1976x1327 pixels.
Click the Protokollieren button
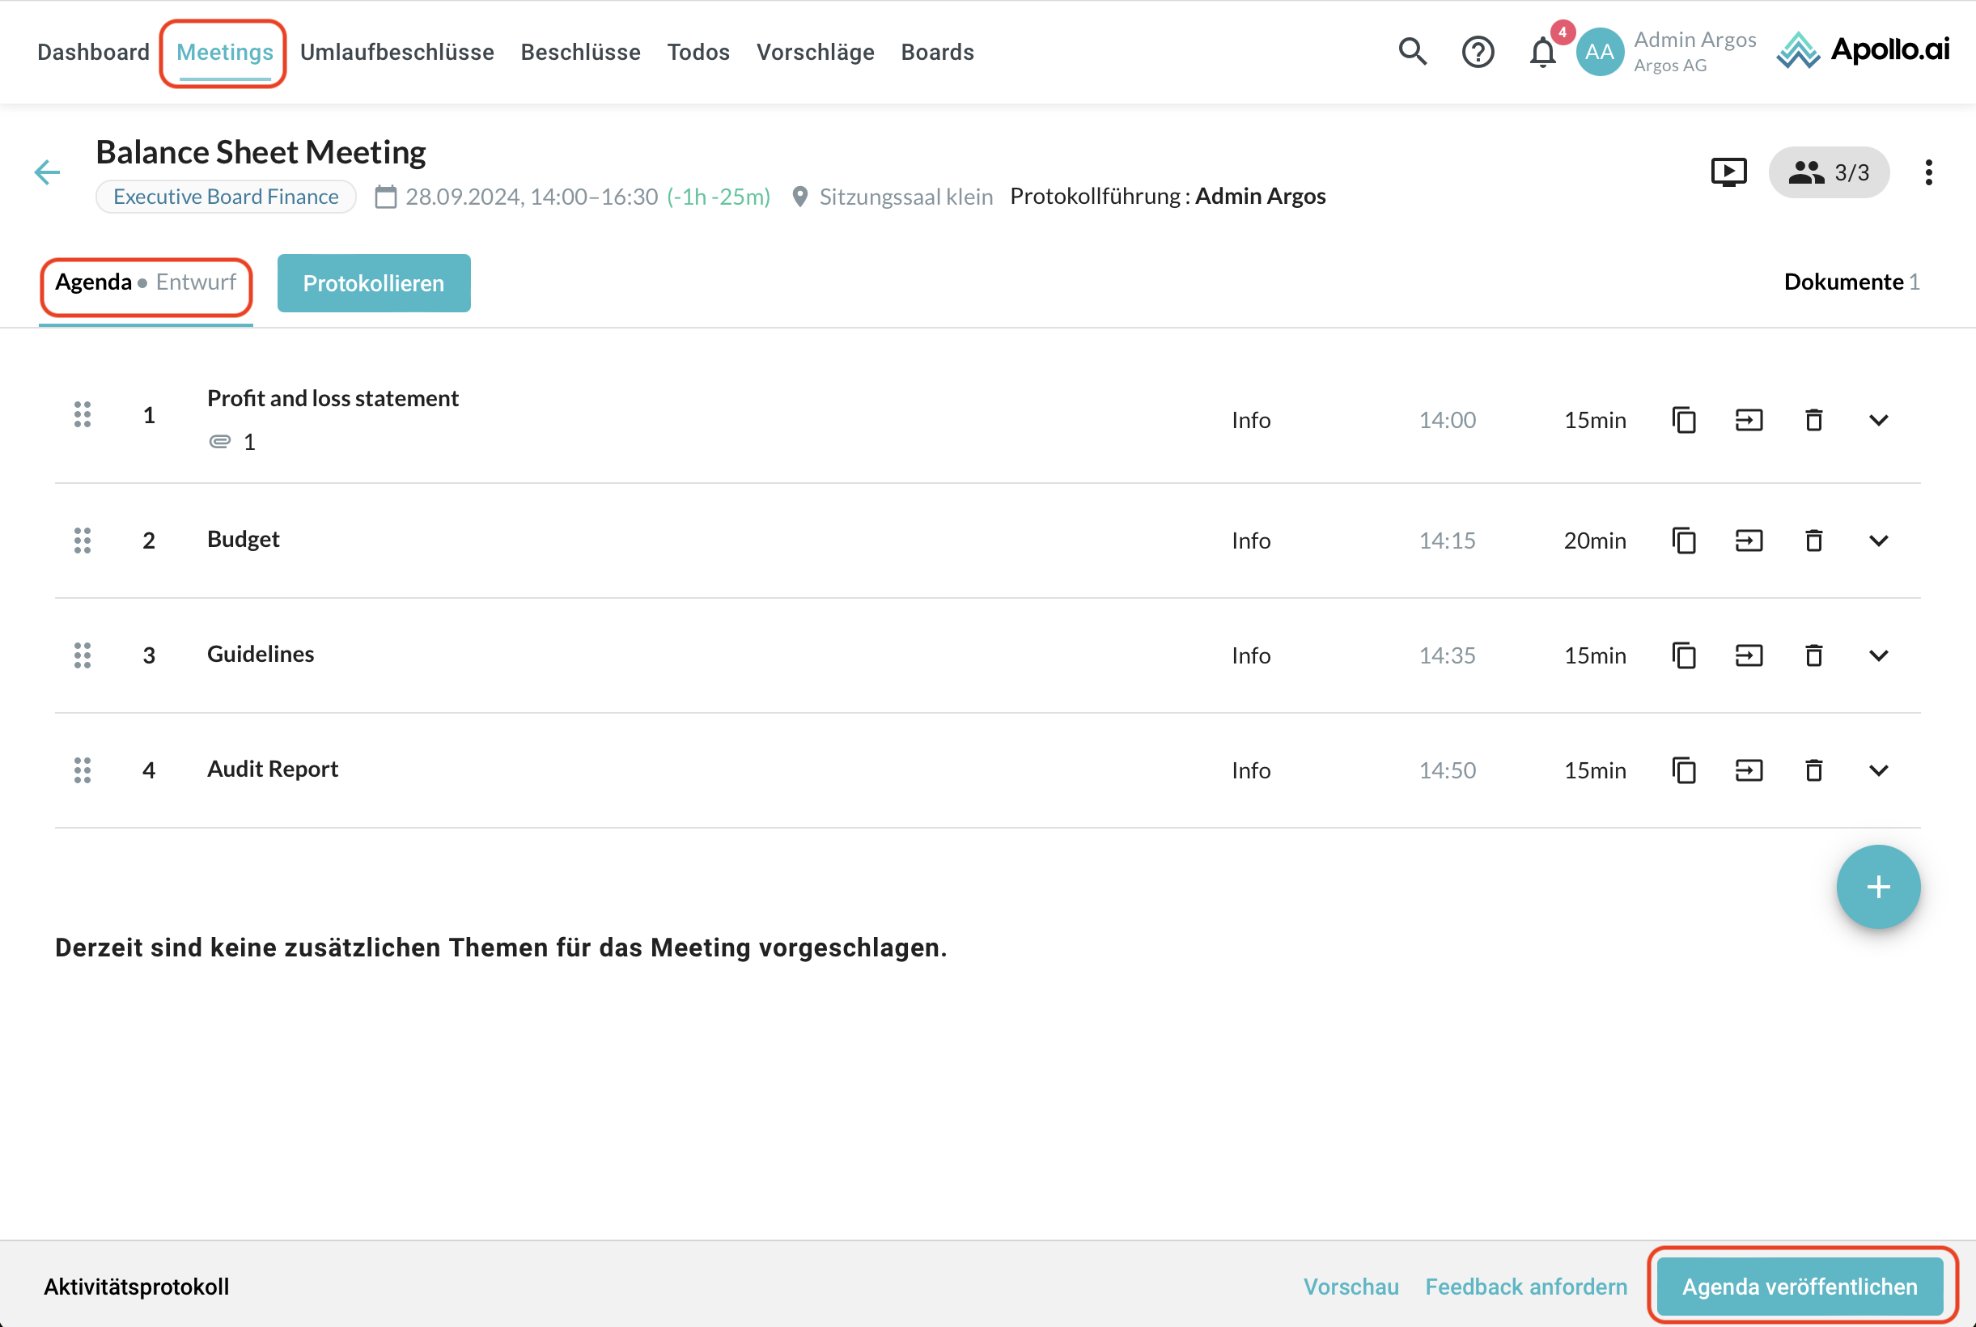373,282
